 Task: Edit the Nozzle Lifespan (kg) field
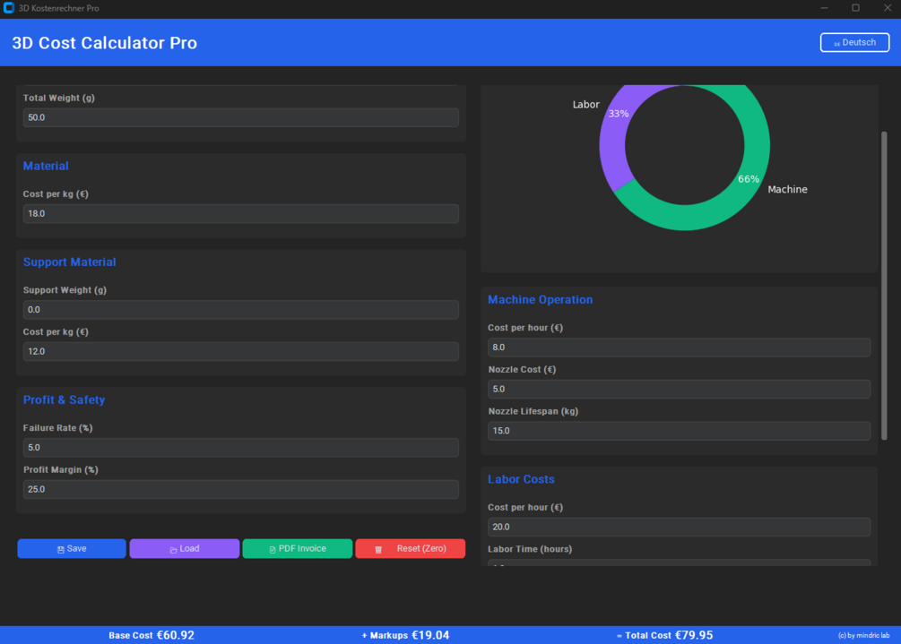point(679,431)
